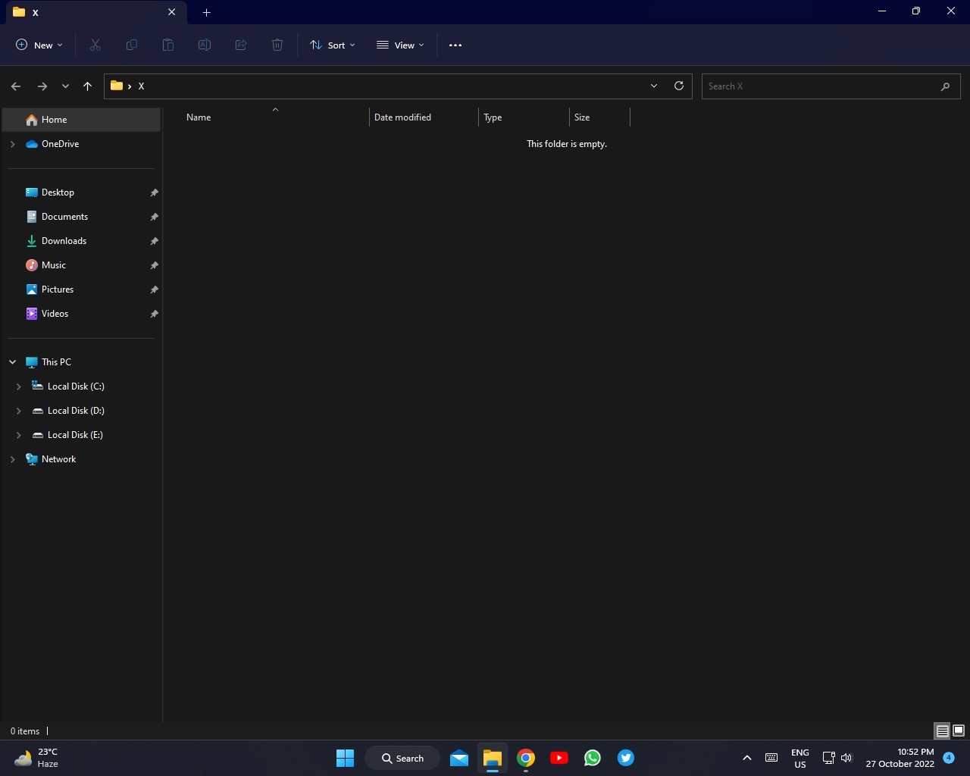Open Chrome from the taskbar

[526, 758]
